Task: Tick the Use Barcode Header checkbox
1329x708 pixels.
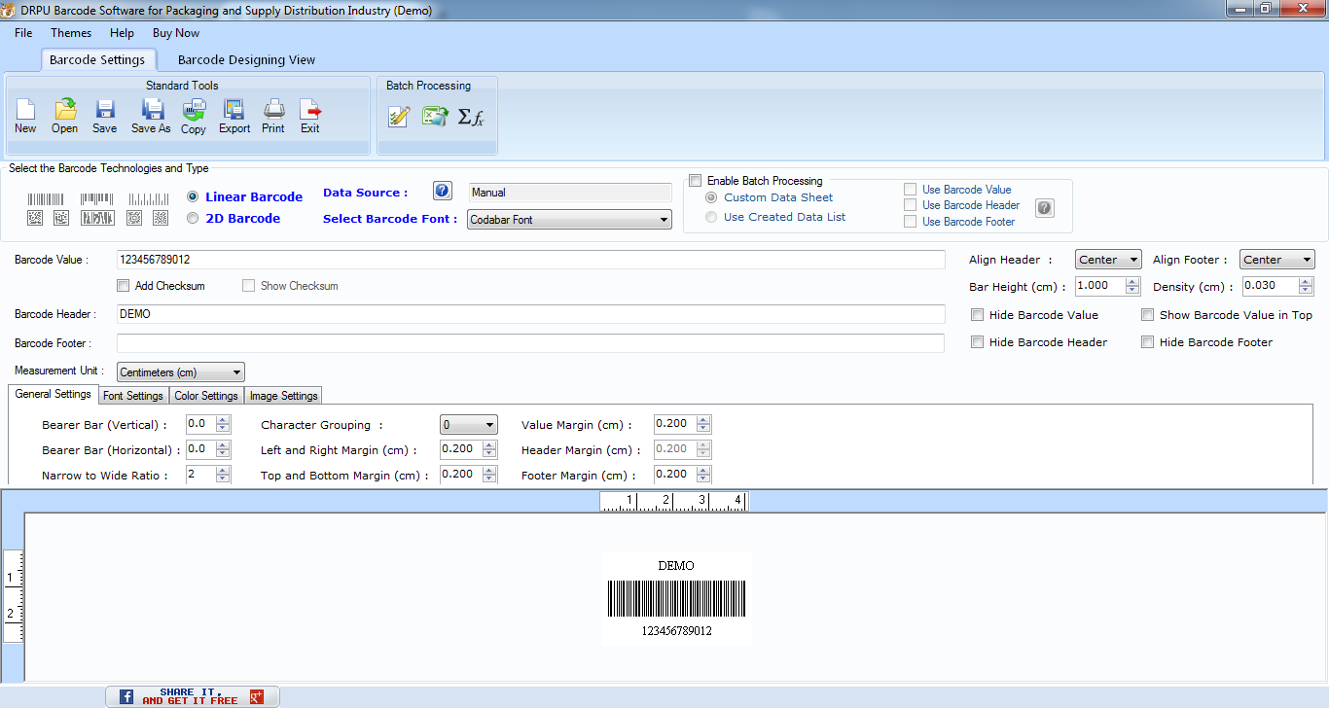Action: [x=910, y=205]
